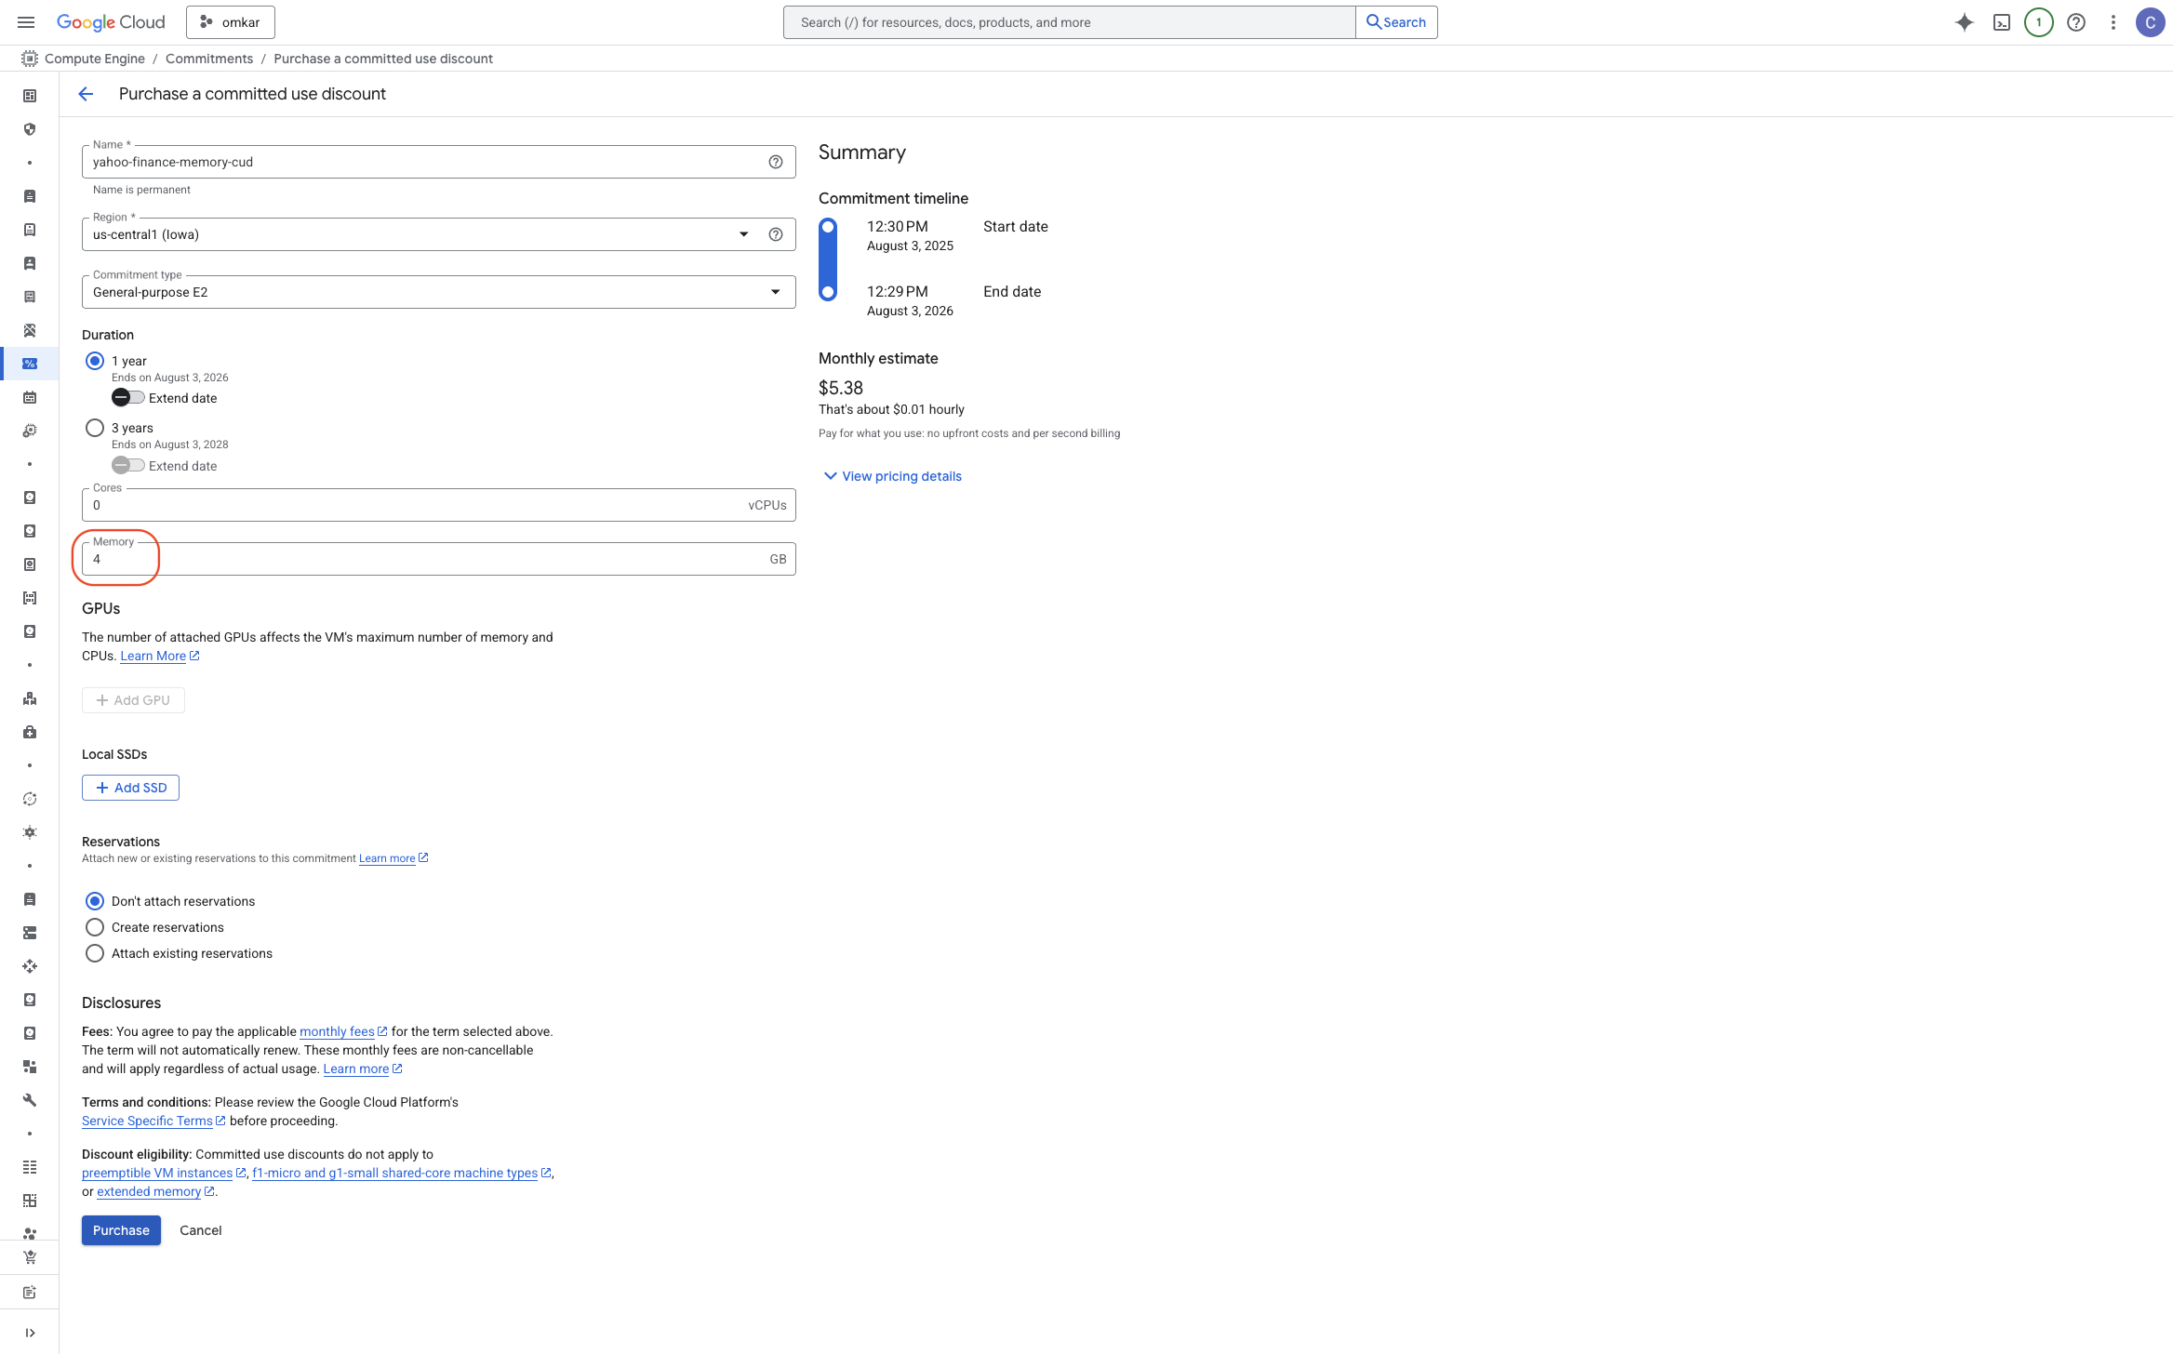This screenshot has height=1354, width=2173.
Task: Expand the left sidebar with bottom chevron
Action: (30, 1333)
